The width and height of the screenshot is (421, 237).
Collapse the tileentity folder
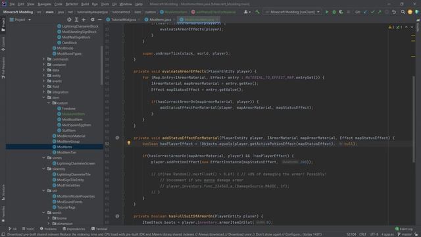coord(44,169)
